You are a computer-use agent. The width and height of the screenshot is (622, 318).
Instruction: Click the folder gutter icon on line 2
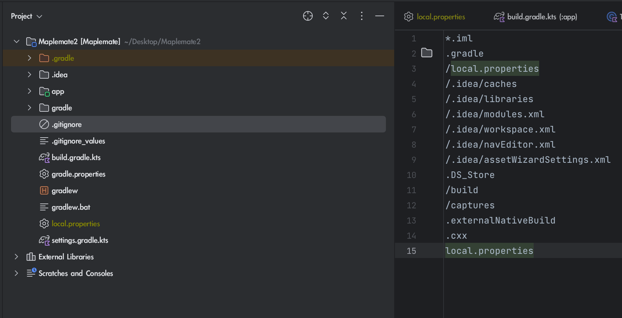tap(427, 53)
